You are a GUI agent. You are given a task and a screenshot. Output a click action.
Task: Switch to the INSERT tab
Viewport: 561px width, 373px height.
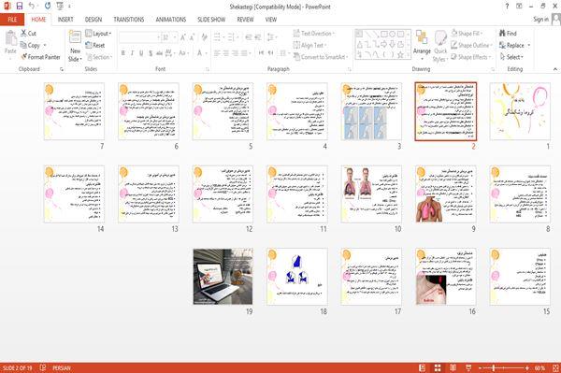(x=65, y=20)
